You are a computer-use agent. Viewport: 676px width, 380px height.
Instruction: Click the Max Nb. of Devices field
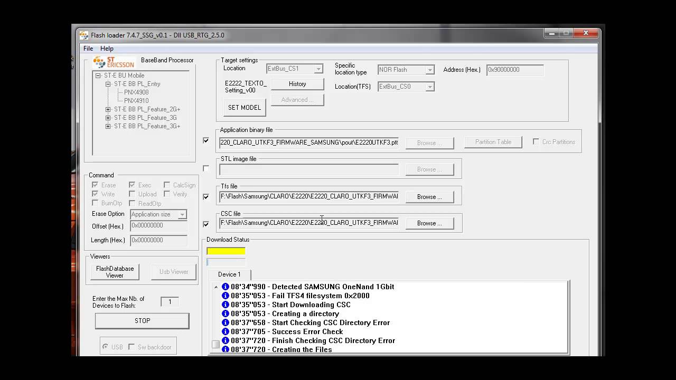(170, 302)
